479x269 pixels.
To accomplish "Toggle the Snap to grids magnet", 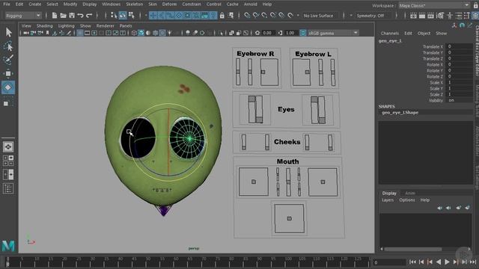I will coord(247,16).
